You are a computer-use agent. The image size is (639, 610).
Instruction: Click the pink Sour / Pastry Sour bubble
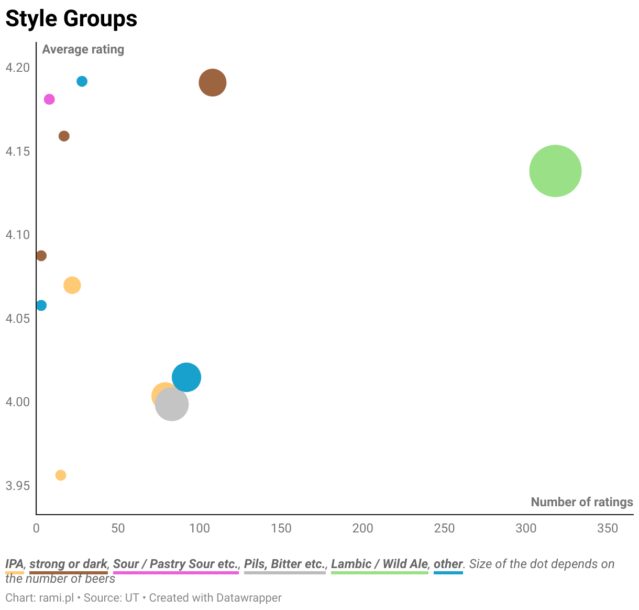tap(49, 100)
